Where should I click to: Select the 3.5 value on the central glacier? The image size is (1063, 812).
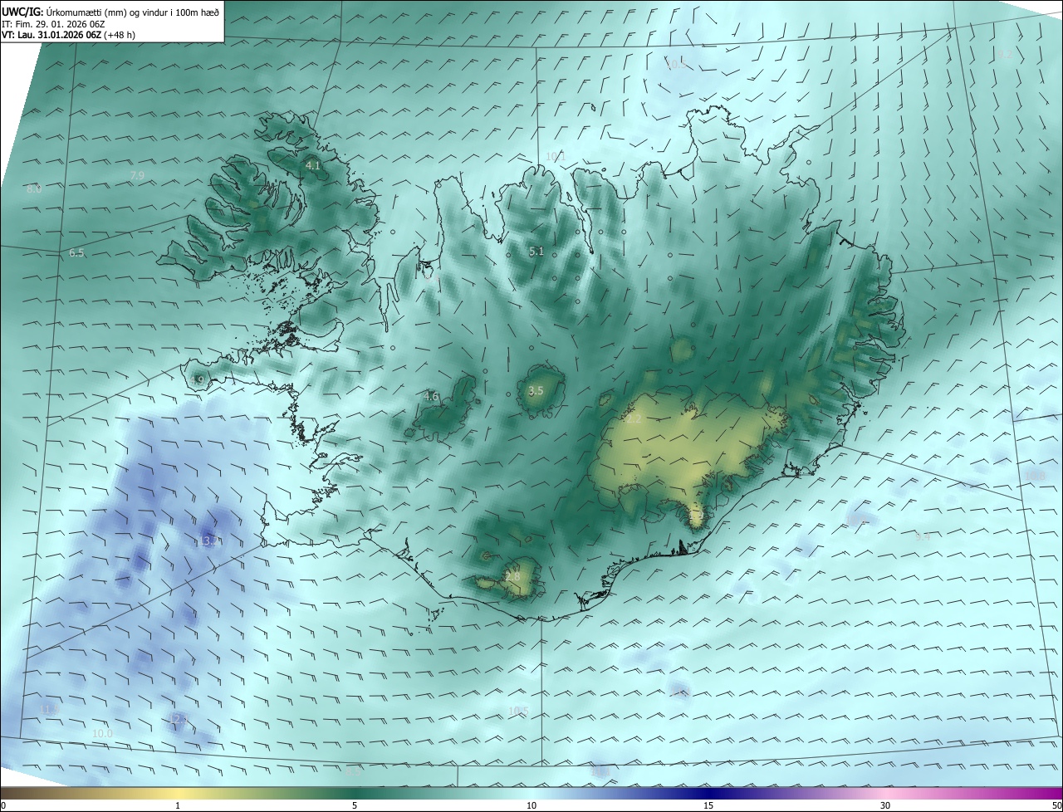pos(536,390)
